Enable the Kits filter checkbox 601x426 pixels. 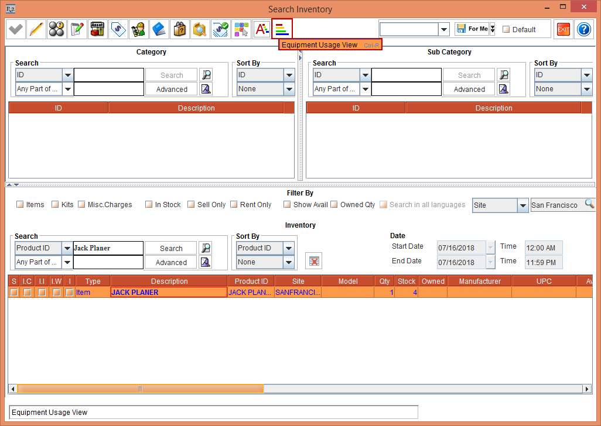[55, 205]
